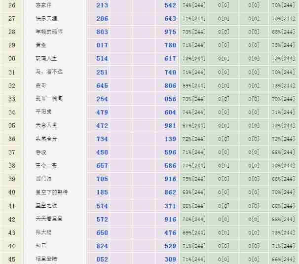
Task: Click the 645 number in row 32
Action: pos(102,85)
